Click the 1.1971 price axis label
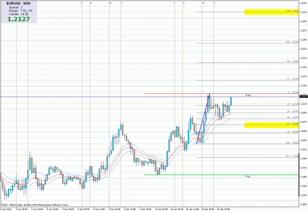The height and width of the screenshot is (211, 308). tap(303, 168)
